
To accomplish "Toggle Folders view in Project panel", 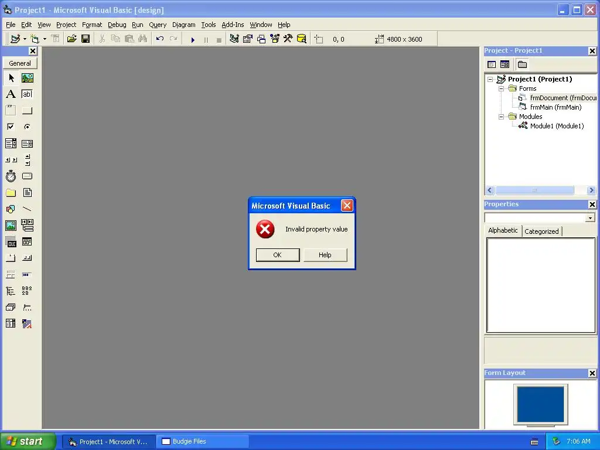I will (x=522, y=64).
